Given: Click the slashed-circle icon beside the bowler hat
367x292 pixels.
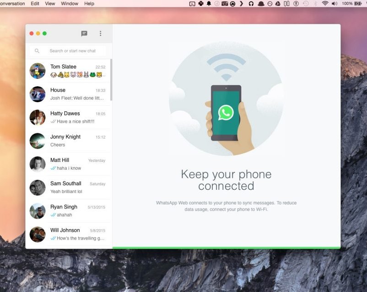Looking at the screenshot, I should pyautogui.click(x=270, y=4).
